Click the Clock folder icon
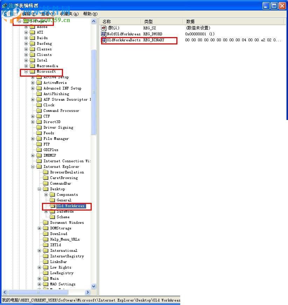The height and width of the screenshot is (305, 288). click(39, 105)
